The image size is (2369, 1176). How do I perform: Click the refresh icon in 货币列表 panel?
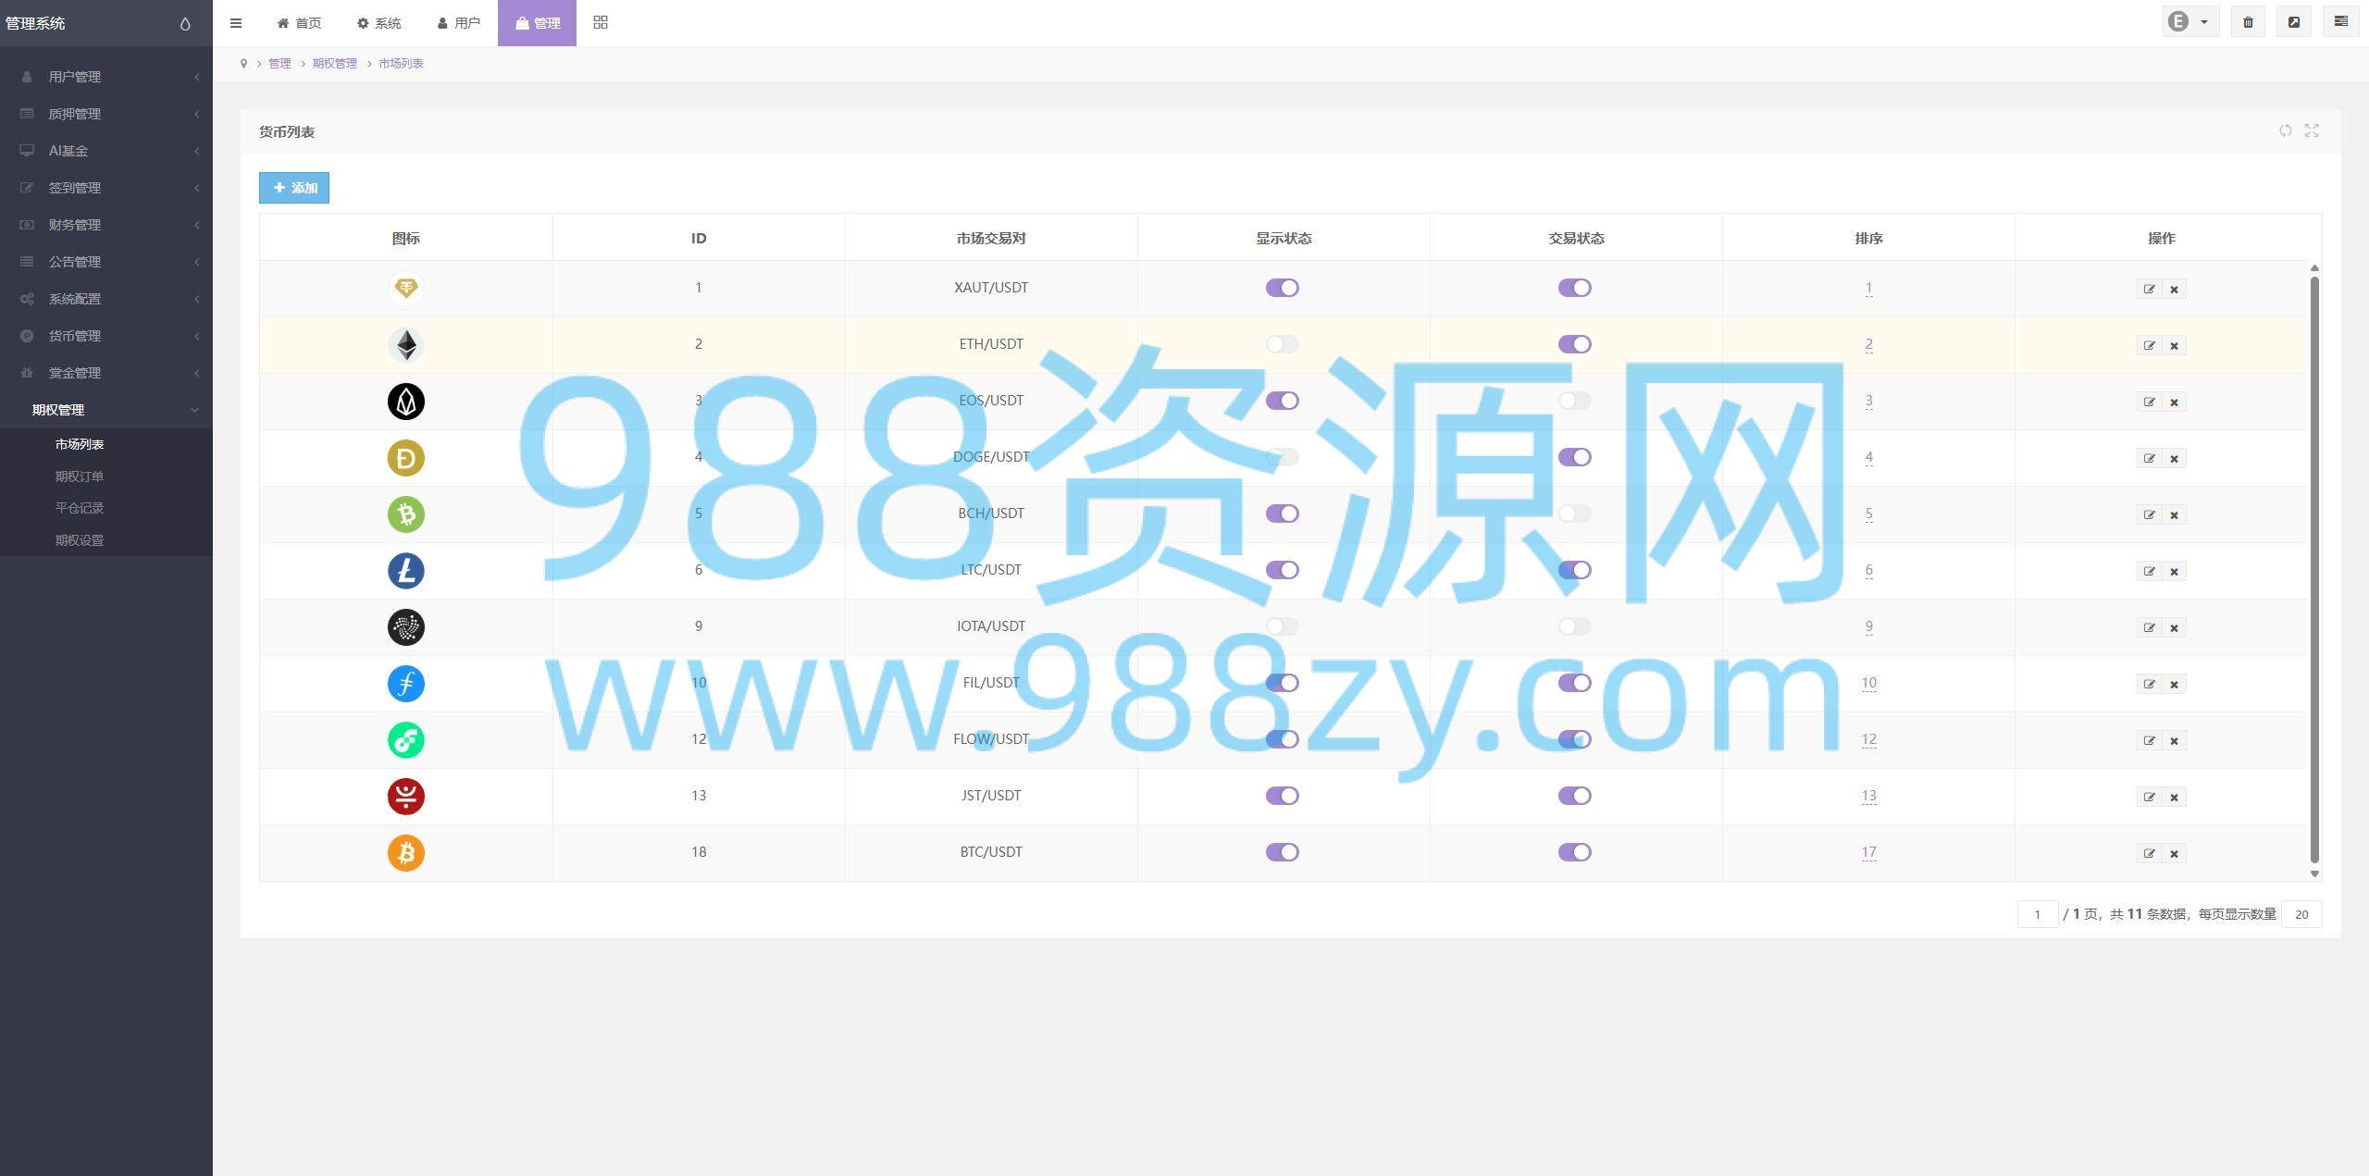click(x=2285, y=130)
